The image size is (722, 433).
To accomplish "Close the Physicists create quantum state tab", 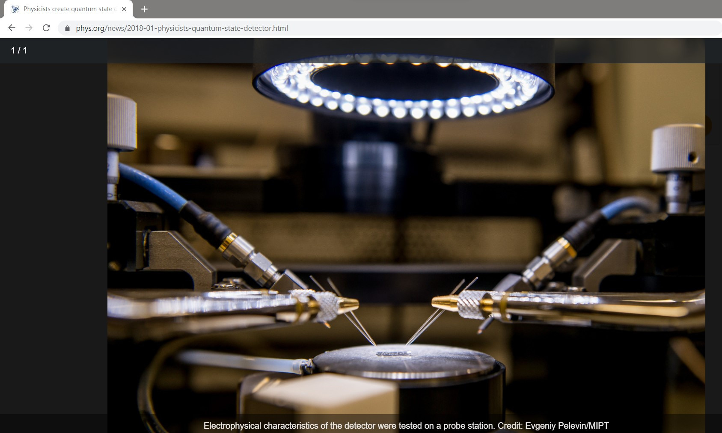I will click(x=124, y=9).
